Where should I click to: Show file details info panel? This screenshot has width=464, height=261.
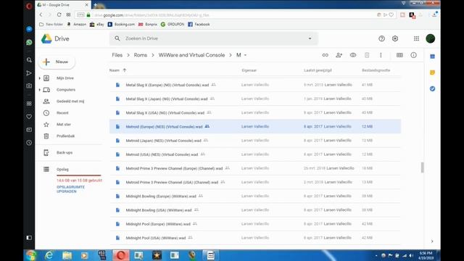click(414, 55)
